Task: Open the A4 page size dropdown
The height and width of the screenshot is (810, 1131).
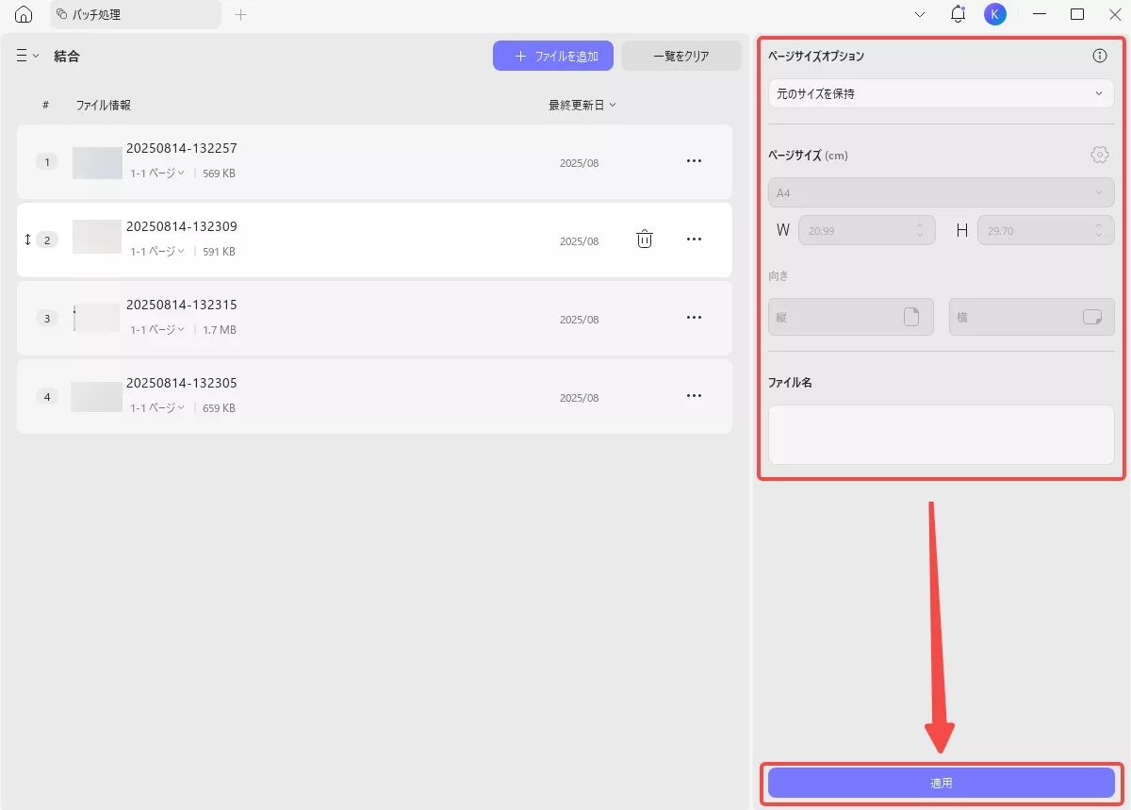Action: (941, 192)
